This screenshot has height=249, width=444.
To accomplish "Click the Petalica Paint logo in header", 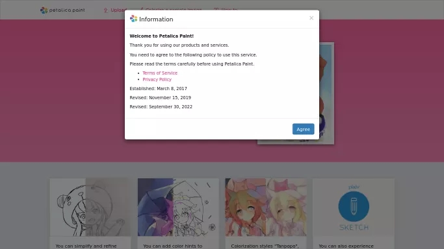I will (x=62, y=10).
